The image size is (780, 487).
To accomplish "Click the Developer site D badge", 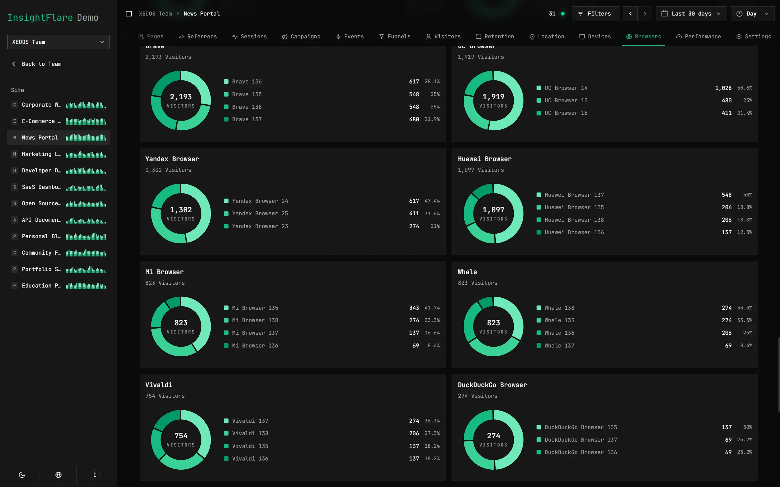I will (x=15, y=171).
